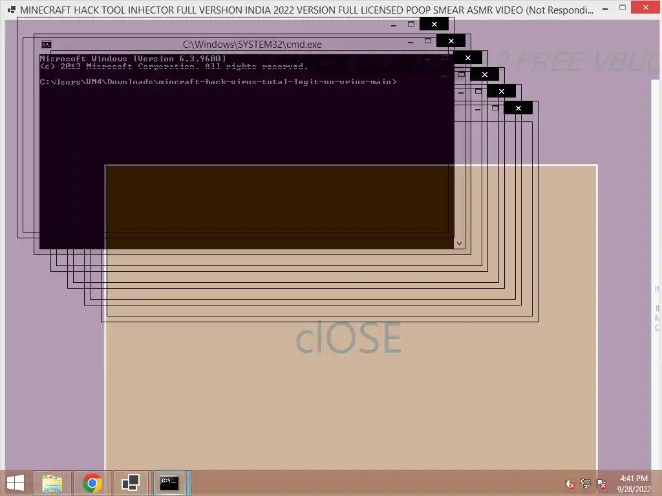Click the cmd.exe icon in the console title bar

(x=47, y=45)
